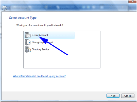Image resolution: width=137 pixels, height=102 pixels.
Task: Open the account setup information help link
Action: pos(39,76)
